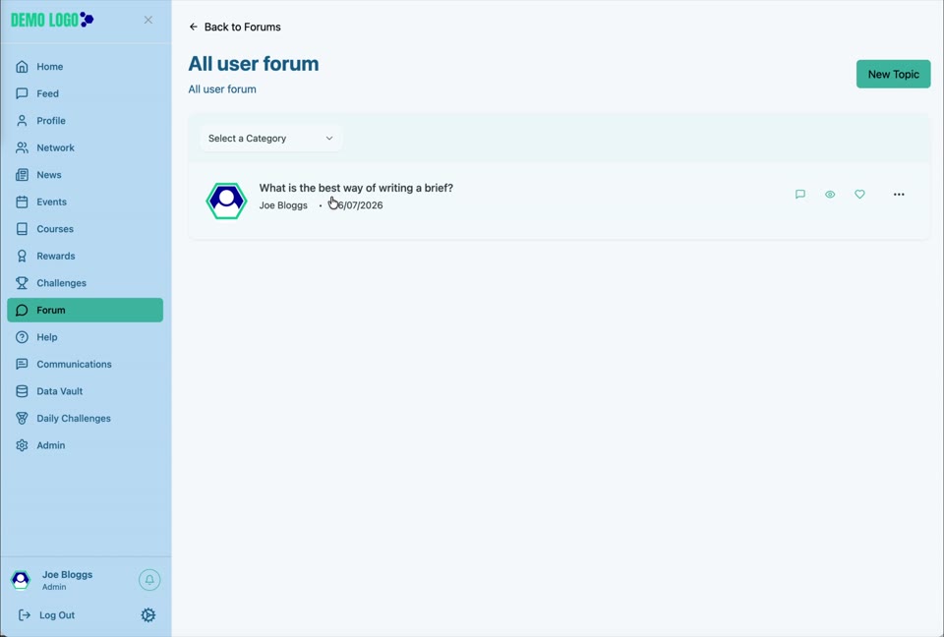Like the topic with the heart icon

pos(859,194)
